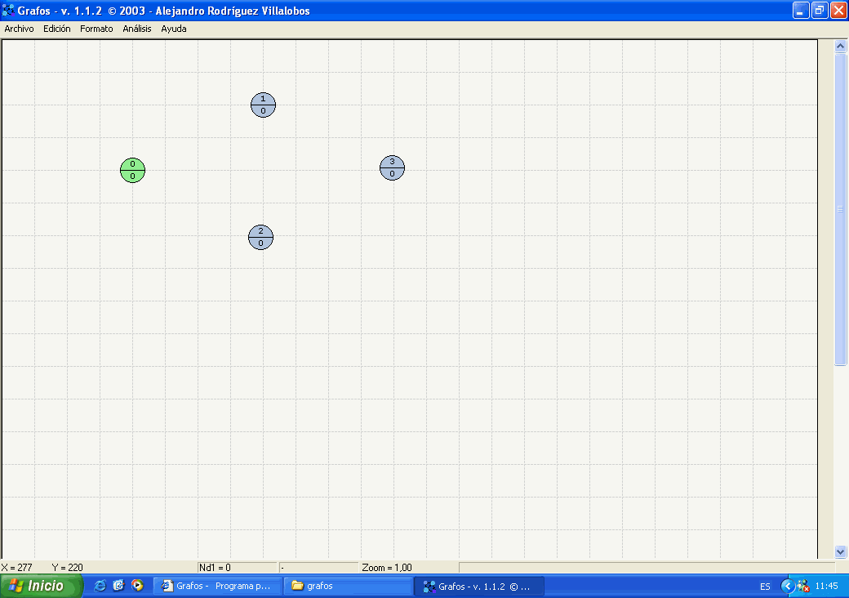The image size is (849, 598).
Task: Open the Archivo menu
Action: (x=19, y=29)
